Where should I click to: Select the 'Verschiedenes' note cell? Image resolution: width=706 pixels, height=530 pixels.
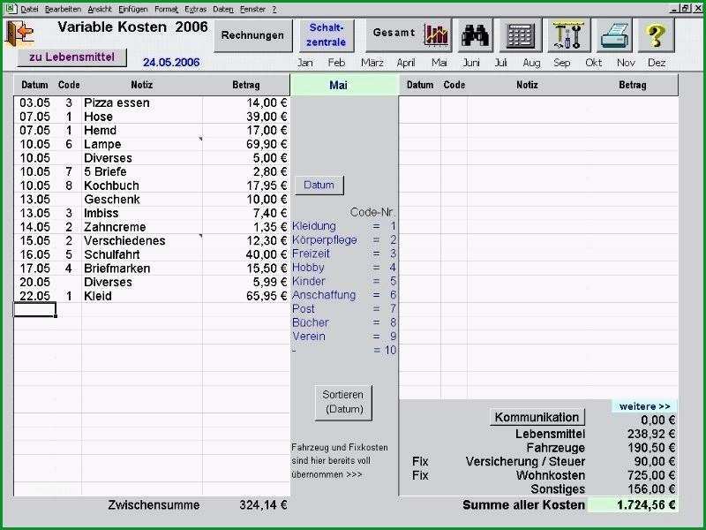tap(142, 240)
